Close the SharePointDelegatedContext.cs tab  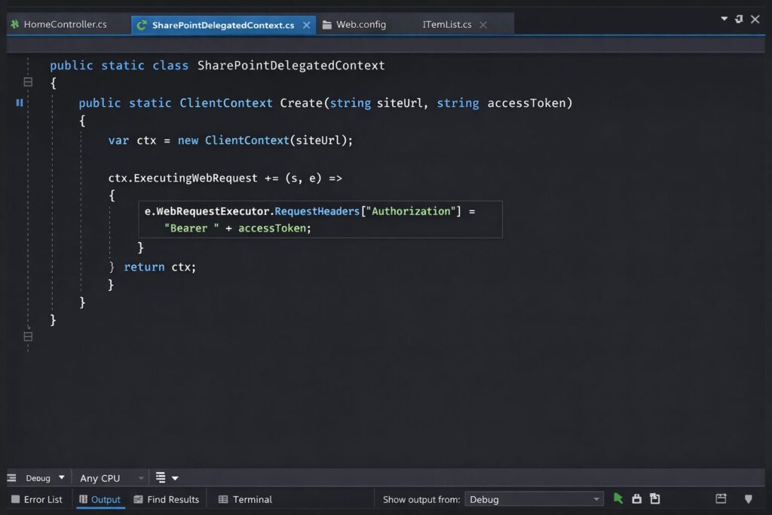click(306, 25)
